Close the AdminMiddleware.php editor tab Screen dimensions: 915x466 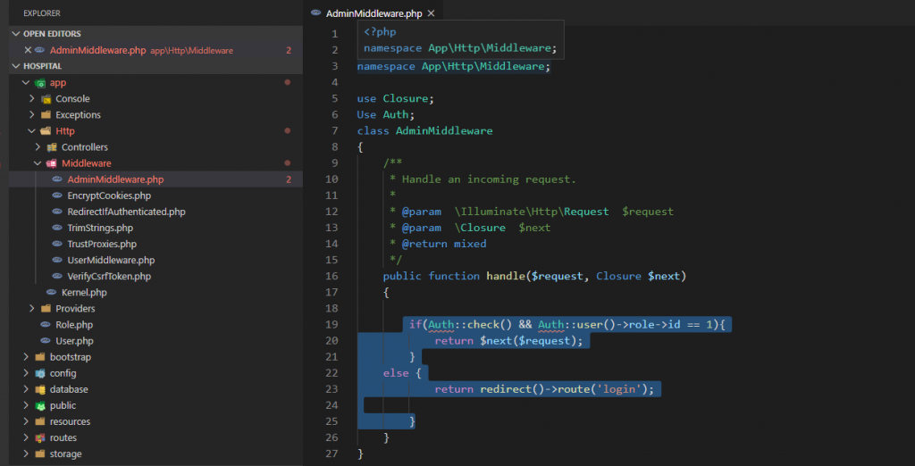point(432,13)
